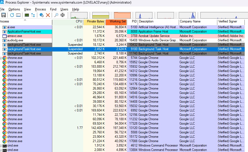Select the ApplicationFrameHost.exe row name
The width and height of the screenshot is (248, 152).
[x=24, y=32]
